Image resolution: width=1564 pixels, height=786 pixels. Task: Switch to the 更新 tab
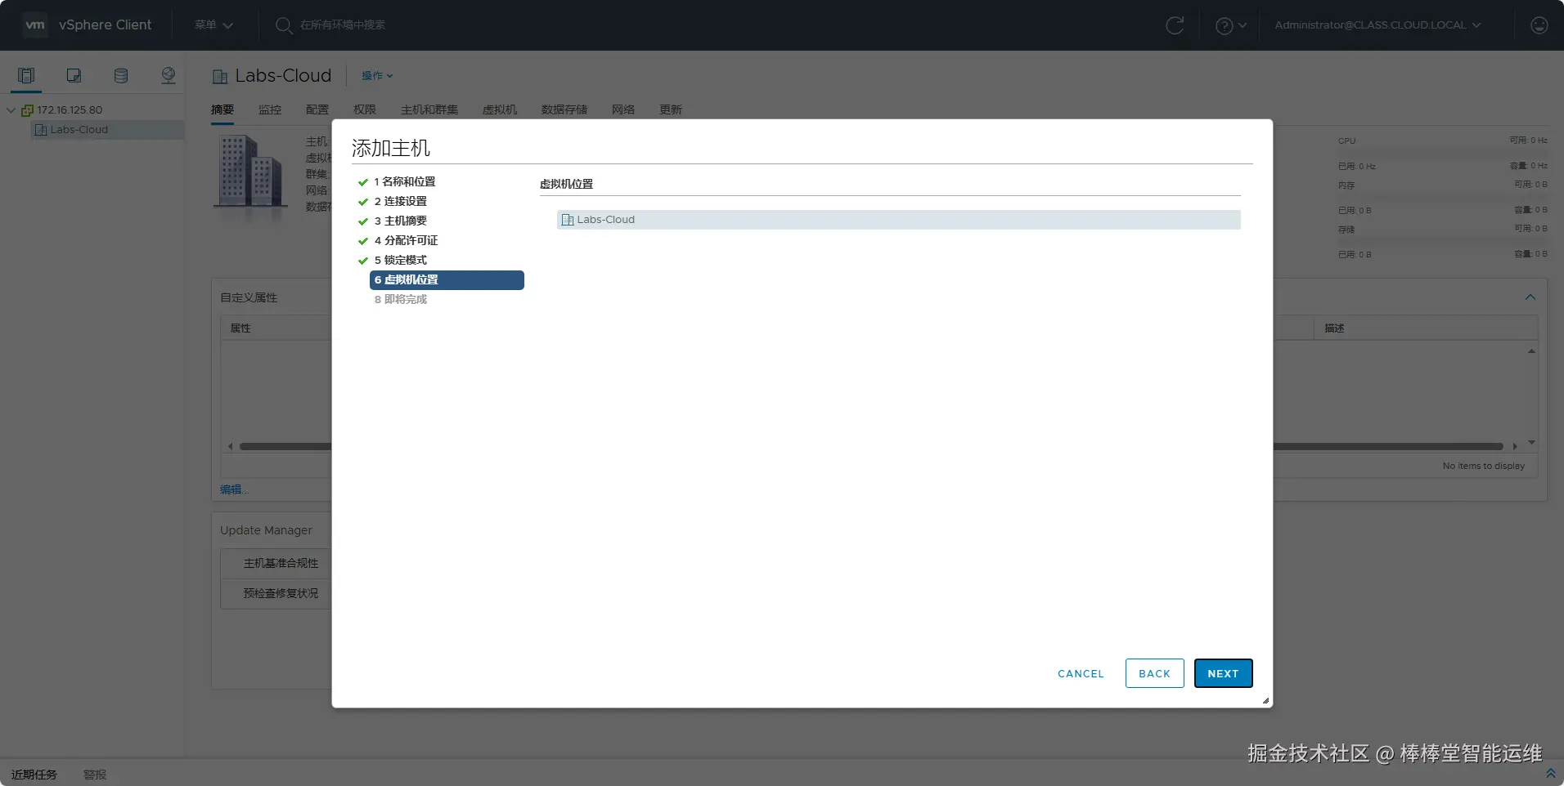pos(671,109)
